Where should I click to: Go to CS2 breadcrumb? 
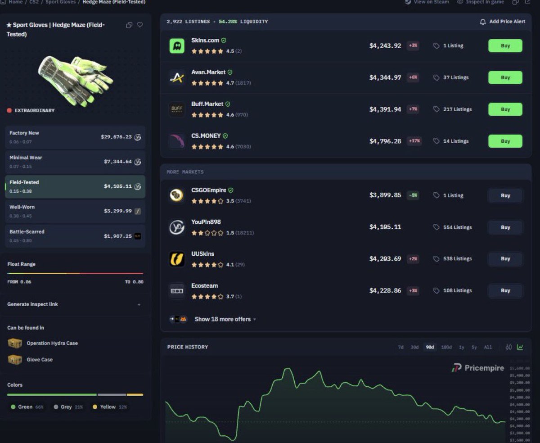click(x=34, y=2)
